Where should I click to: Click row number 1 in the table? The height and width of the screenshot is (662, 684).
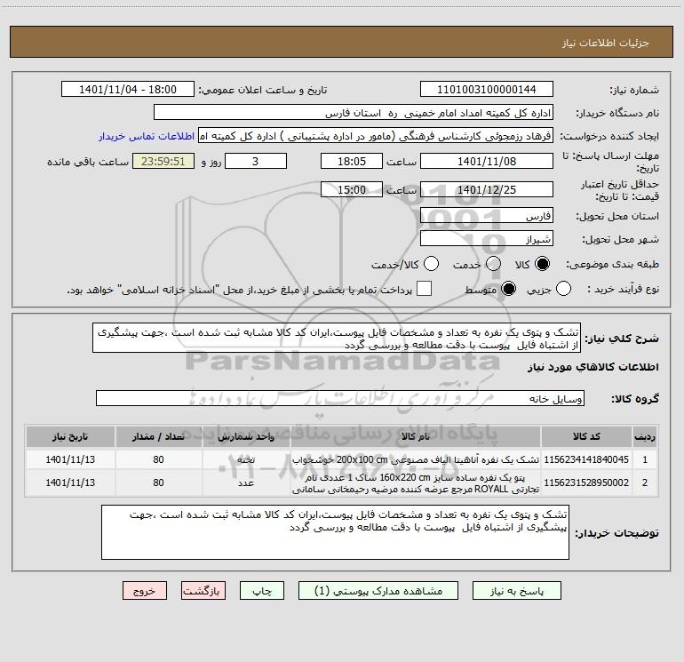coord(645,459)
